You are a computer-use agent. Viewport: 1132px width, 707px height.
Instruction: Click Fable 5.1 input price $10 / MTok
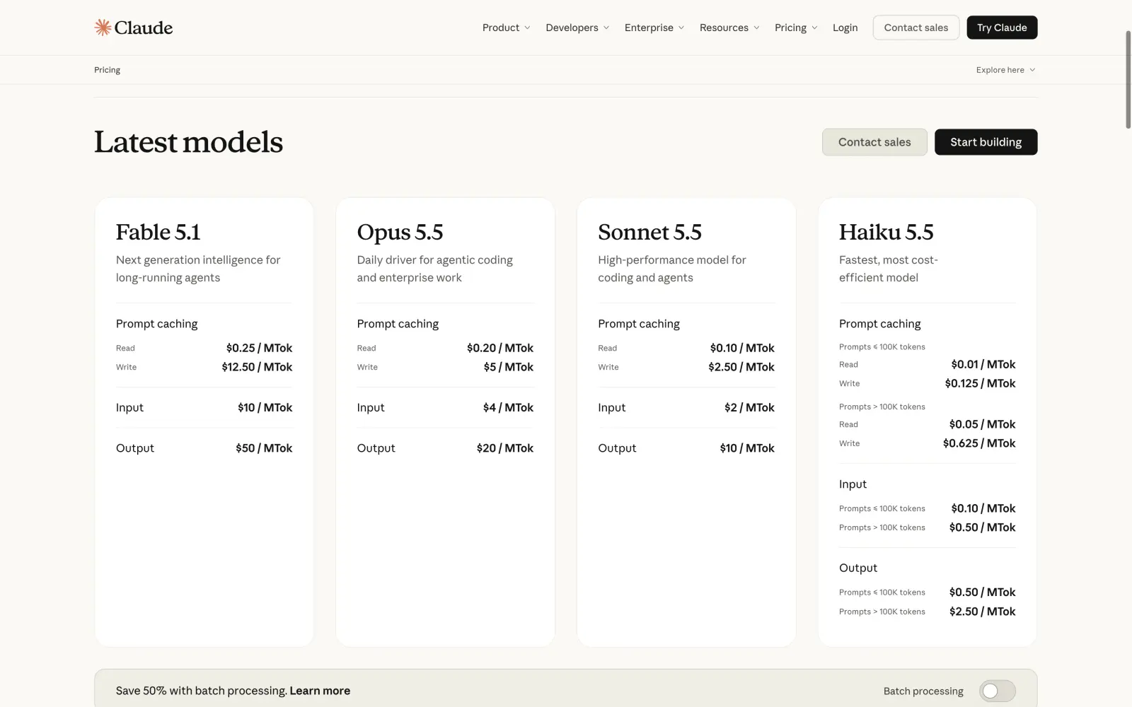(265, 407)
